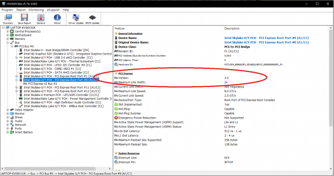334x176 pixels.
Task: Select PCI Express x2 Bus #2 entry
Action: coord(43,84)
